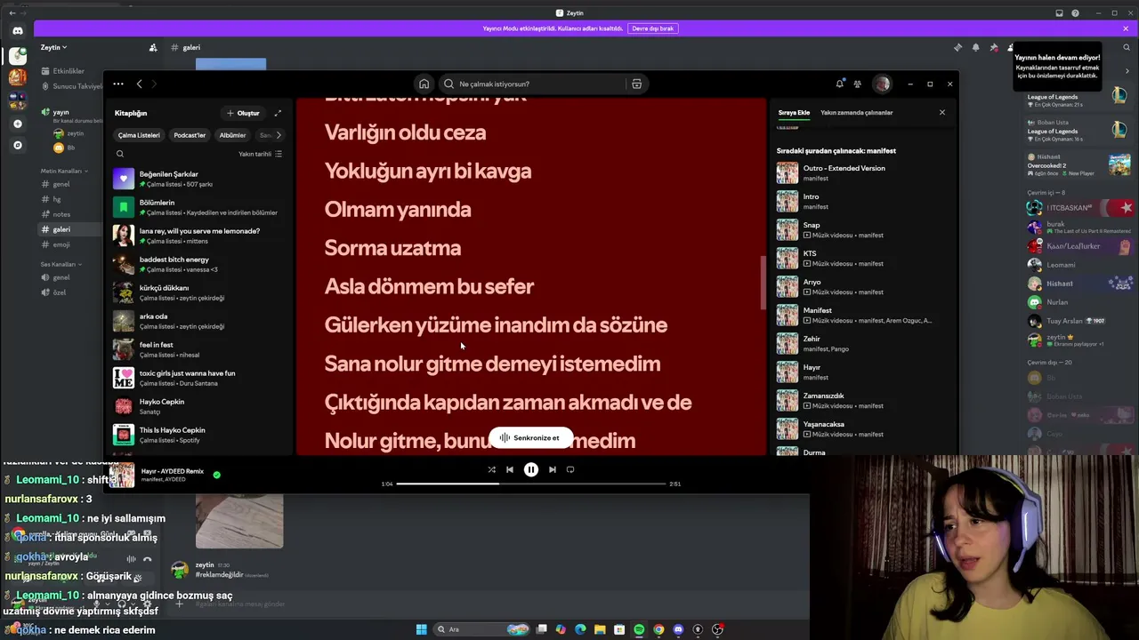Open Spotify's three-dot menu

118,84
